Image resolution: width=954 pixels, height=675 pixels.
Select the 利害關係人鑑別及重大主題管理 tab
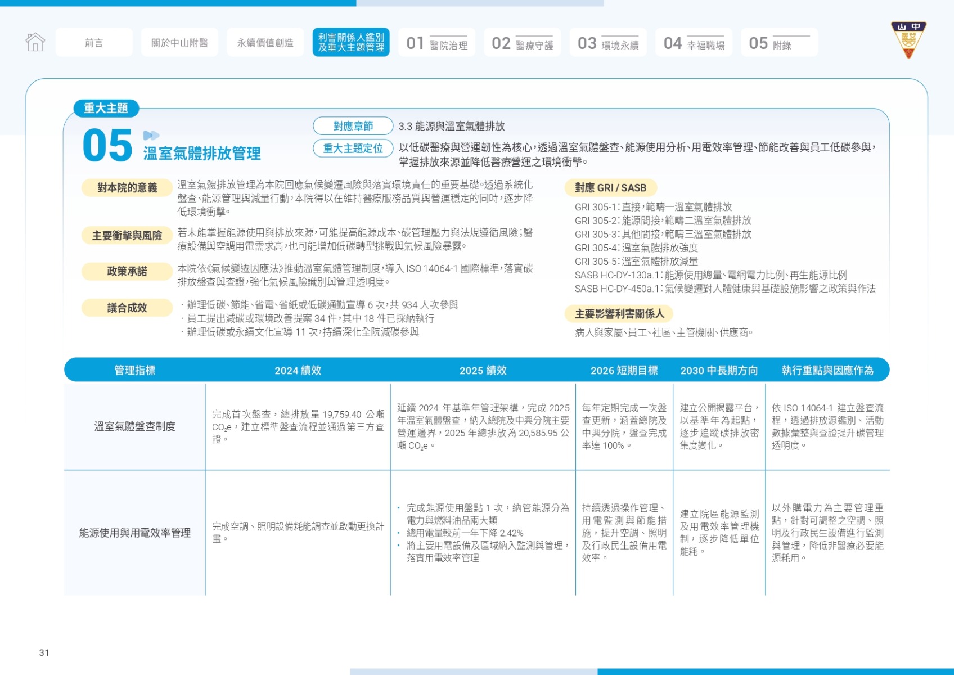click(351, 43)
